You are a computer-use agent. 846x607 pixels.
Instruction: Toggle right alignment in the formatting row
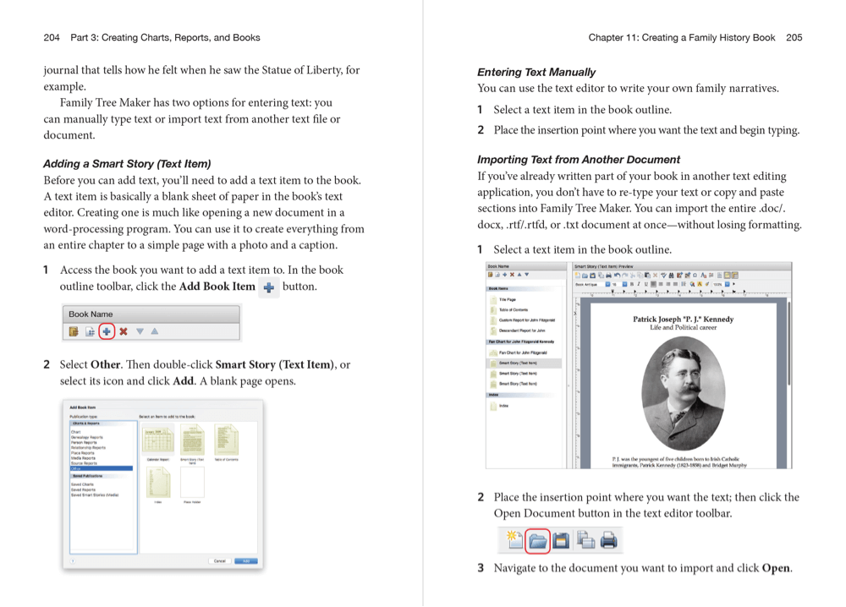pyautogui.click(x=668, y=283)
